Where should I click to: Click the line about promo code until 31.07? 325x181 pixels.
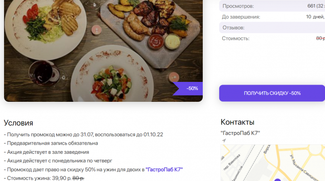(84, 134)
